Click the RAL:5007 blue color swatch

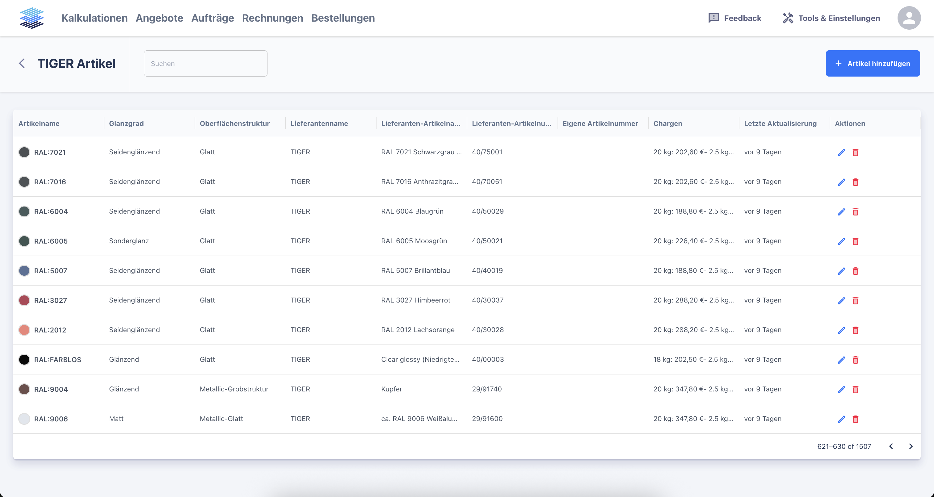click(24, 271)
